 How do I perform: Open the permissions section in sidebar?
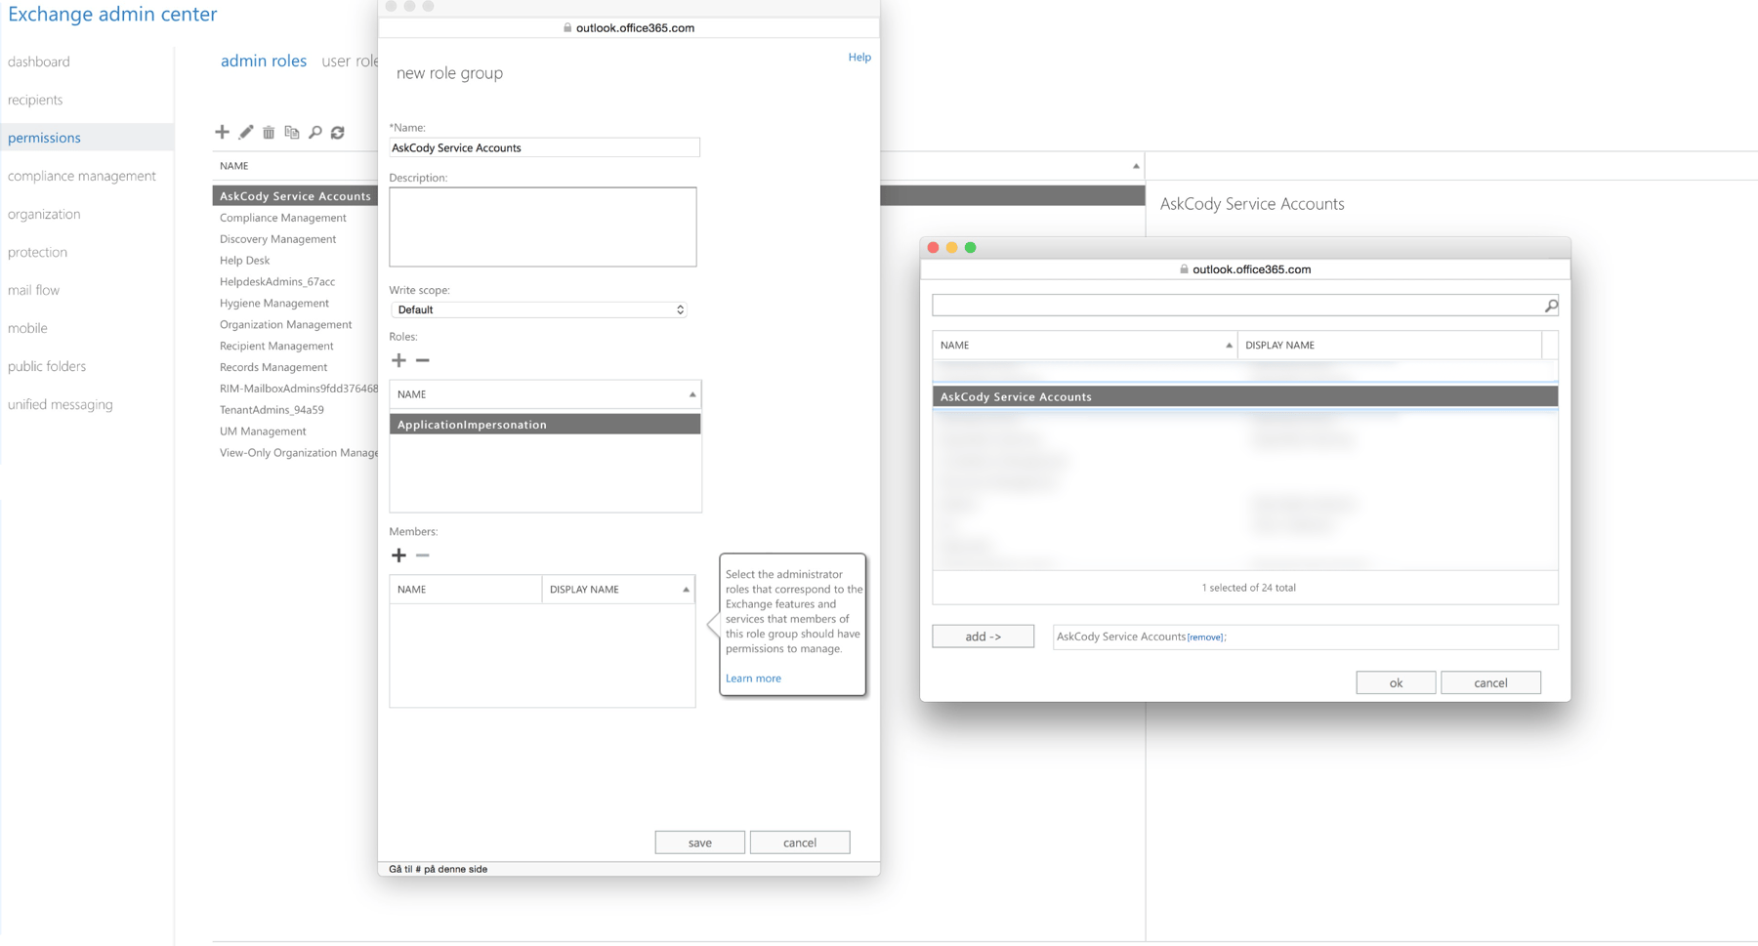pyautogui.click(x=44, y=137)
